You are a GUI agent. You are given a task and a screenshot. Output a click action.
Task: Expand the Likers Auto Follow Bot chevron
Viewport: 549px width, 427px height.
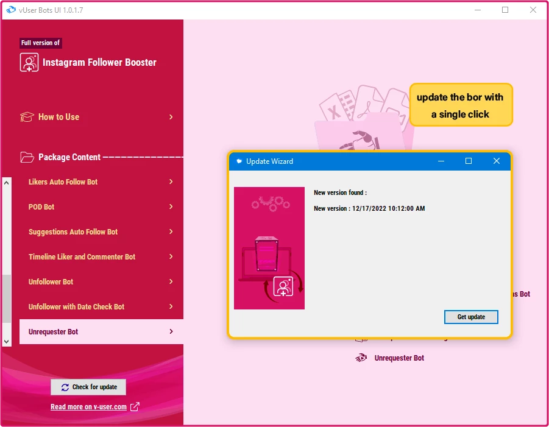tap(171, 182)
